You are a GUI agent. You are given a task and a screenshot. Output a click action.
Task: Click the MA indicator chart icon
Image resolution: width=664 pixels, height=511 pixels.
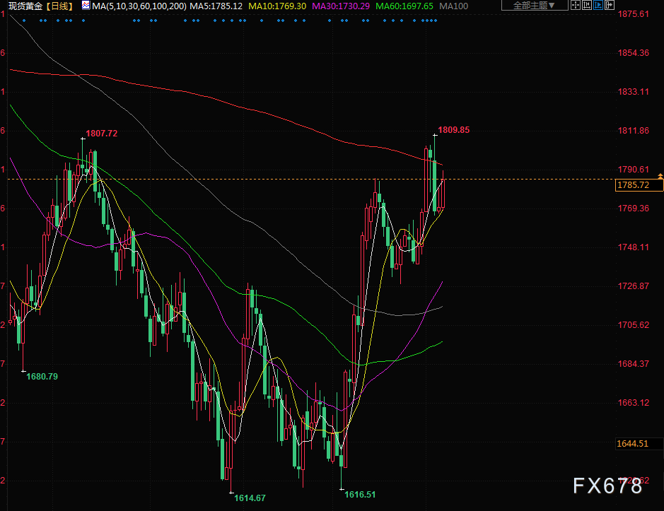[86, 6]
